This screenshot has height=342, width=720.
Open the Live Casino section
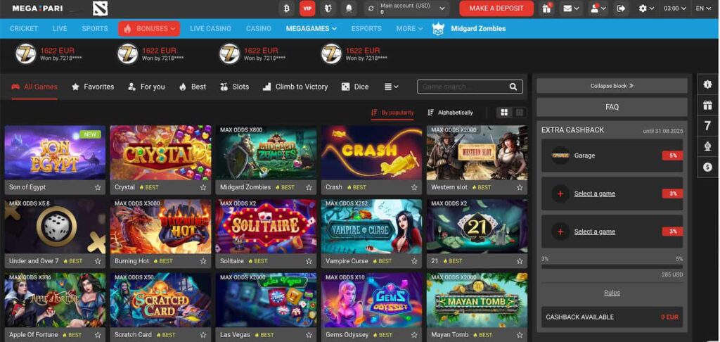point(210,28)
